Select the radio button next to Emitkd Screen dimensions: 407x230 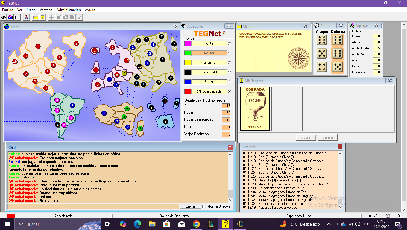click(x=230, y=82)
